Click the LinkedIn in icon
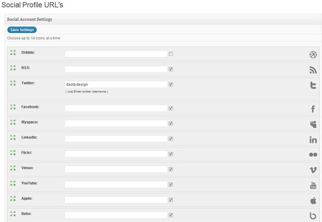 click(313, 140)
